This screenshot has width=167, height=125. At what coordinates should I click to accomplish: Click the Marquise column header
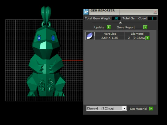110,34
